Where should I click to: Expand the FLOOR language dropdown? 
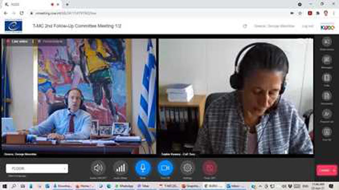(37, 168)
